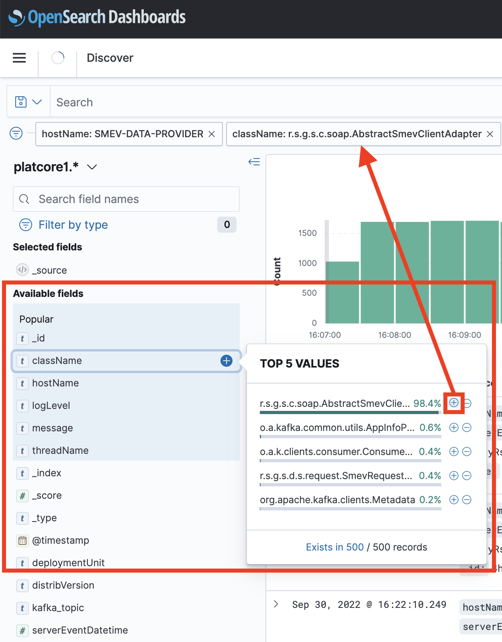Filter out the o.a.kafka.common.utils.AppInfoP... value
Viewport: 502px width, 642px height.
[467, 427]
